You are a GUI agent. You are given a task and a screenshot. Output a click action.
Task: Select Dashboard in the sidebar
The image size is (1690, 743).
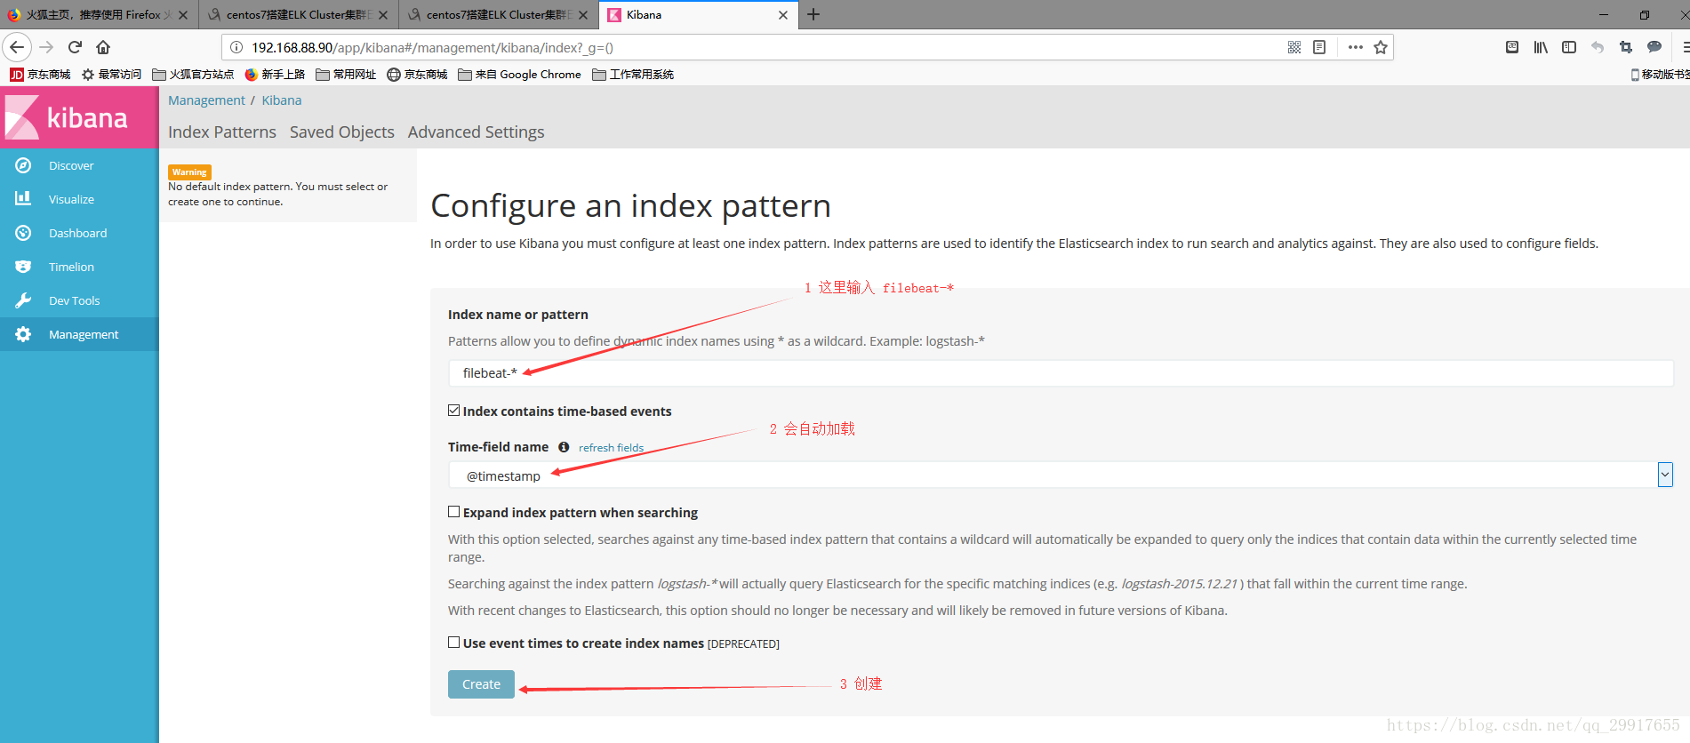point(79,233)
